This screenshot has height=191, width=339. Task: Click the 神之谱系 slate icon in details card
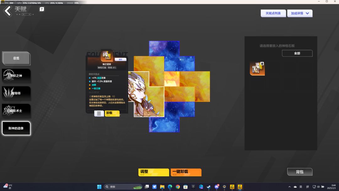point(107,55)
